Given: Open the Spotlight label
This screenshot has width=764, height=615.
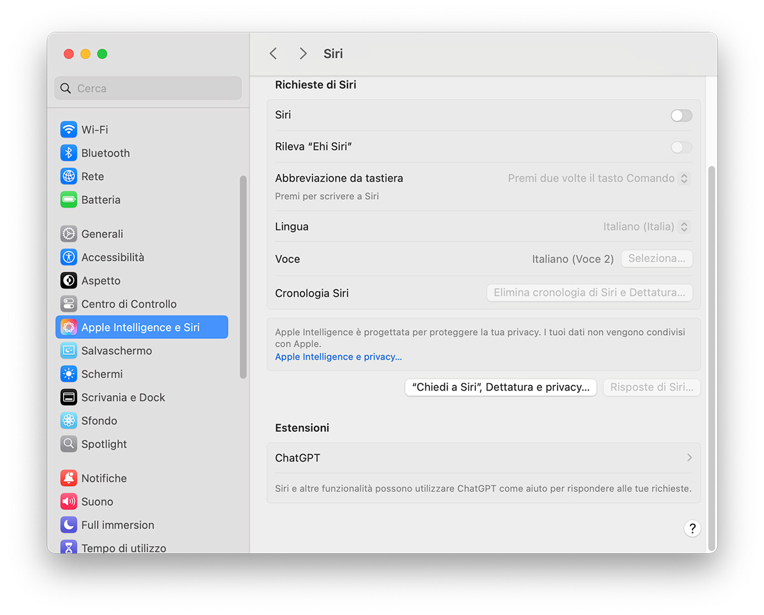Looking at the screenshot, I should (x=104, y=444).
